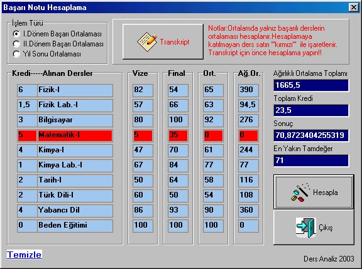
Task: Click the Final field of Fizik-I row
Action: [178, 90]
